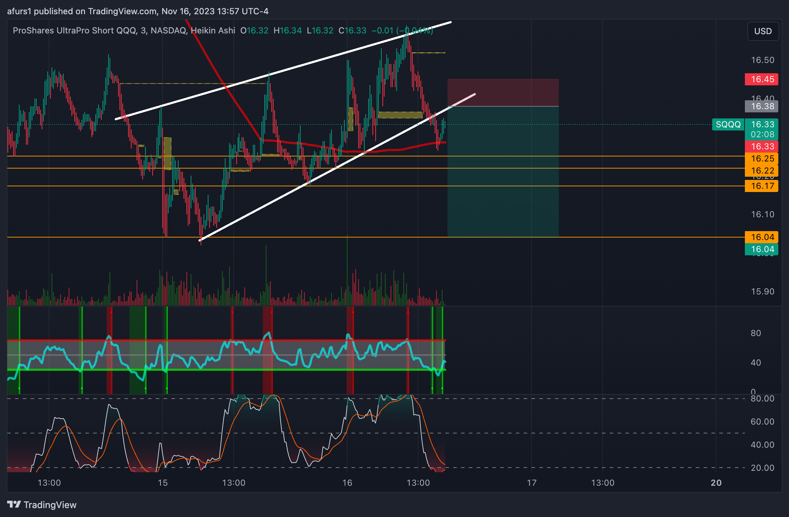Click the 60.00 stochastic scale value

763,422
